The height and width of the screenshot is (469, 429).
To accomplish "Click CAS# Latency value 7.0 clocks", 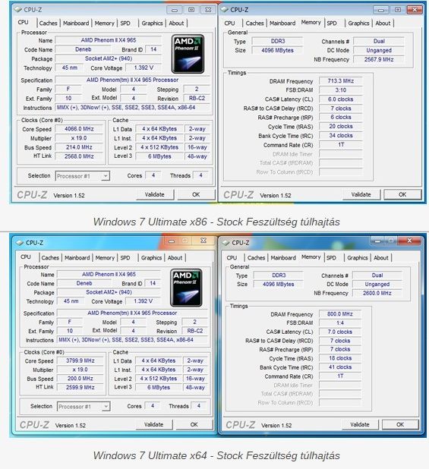I will tap(340, 332).
